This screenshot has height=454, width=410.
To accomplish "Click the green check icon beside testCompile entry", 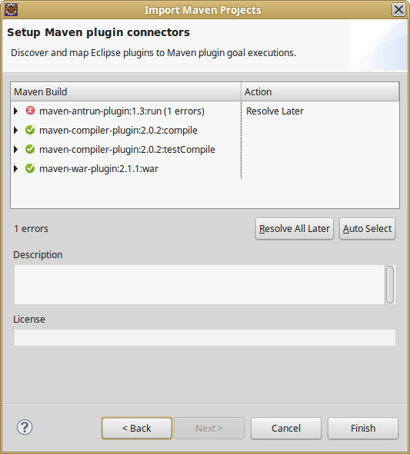I will tap(30, 149).
